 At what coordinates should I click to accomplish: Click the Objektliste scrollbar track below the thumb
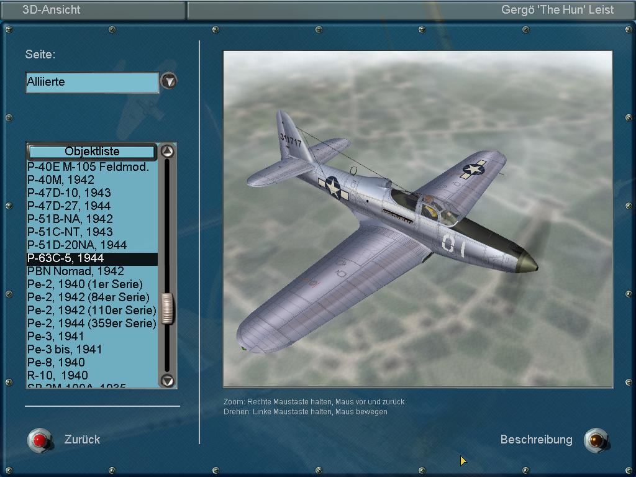pyautogui.click(x=167, y=348)
